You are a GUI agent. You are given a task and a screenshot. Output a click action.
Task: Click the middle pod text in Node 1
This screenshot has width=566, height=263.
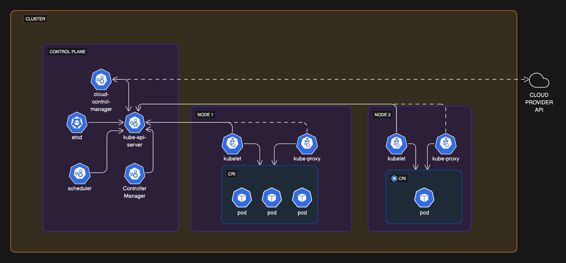pos(272,213)
